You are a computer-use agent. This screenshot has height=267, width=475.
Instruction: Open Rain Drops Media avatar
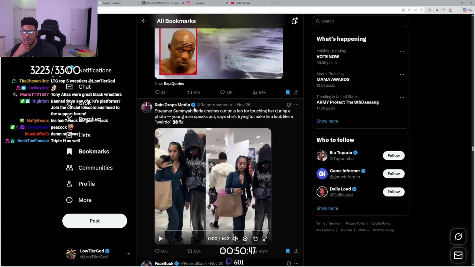pyautogui.click(x=147, y=108)
